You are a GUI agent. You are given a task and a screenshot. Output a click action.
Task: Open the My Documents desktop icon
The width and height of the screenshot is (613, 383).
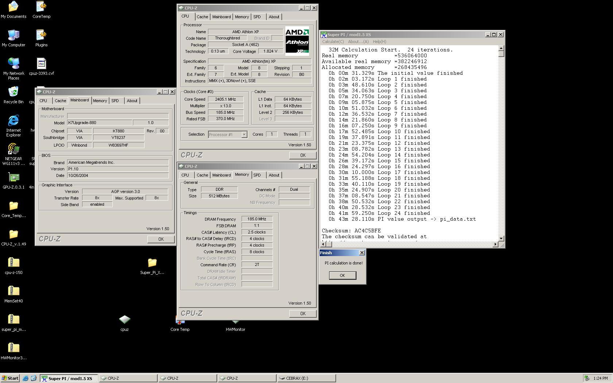coord(14,10)
